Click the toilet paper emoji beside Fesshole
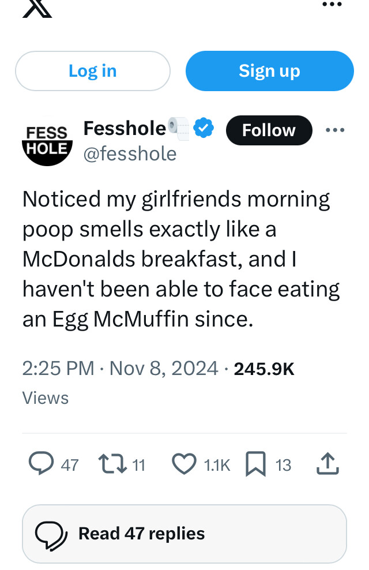369x570 pixels. tap(178, 128)
